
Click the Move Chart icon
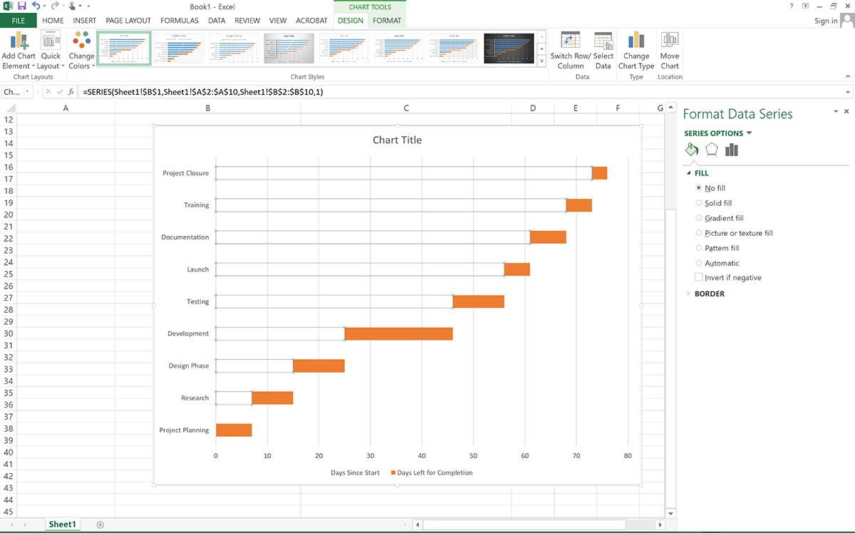click(x=669, y=48)
